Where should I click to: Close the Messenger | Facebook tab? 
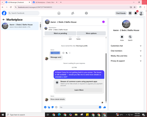tap(29, 2)
